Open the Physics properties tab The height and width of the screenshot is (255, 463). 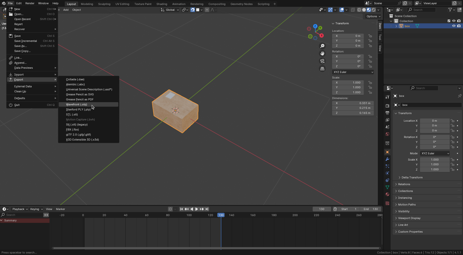387,173
